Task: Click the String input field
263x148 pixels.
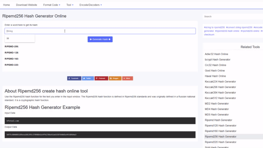Action: tap(100, 31)
